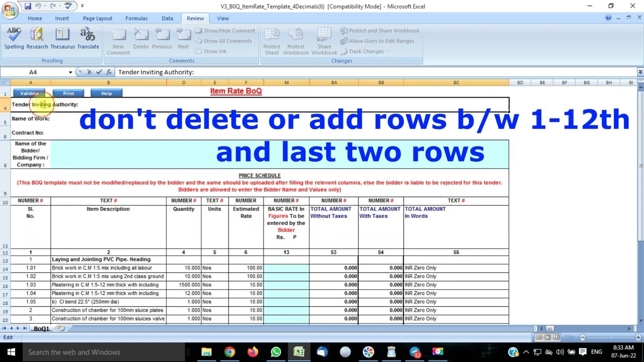Click the Insert Function fx icon
644x362 pixels.
point(109,72)
